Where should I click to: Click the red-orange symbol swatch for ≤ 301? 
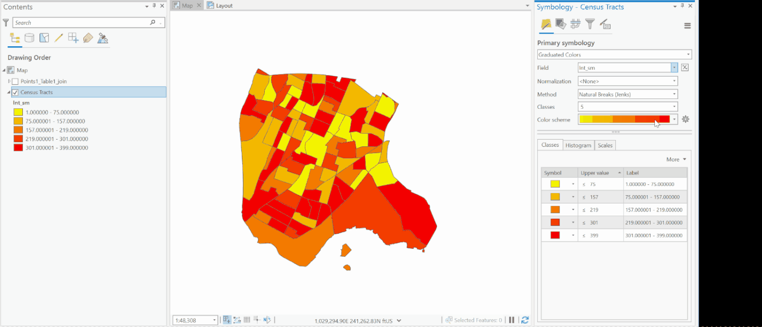(x=555, y=222)
